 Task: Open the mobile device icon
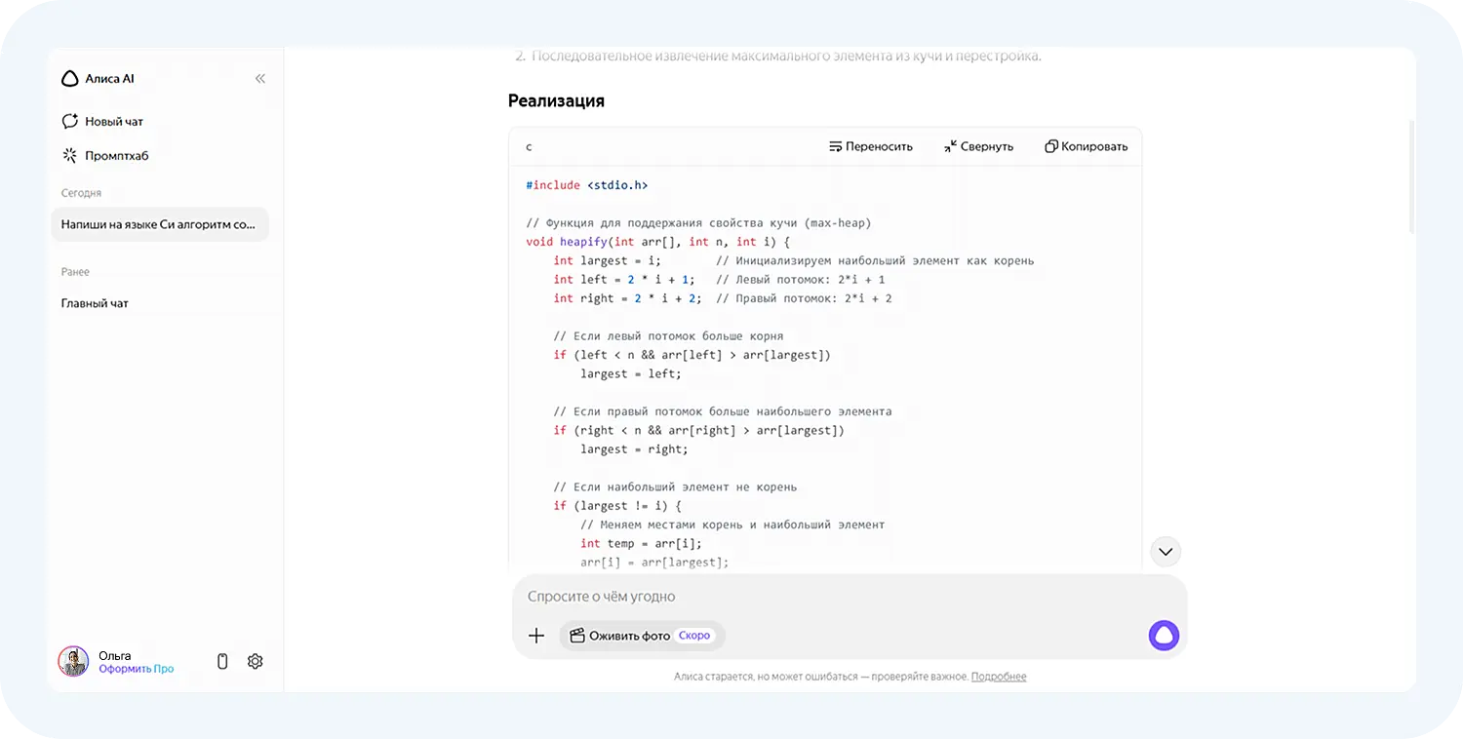coord(222,661)
